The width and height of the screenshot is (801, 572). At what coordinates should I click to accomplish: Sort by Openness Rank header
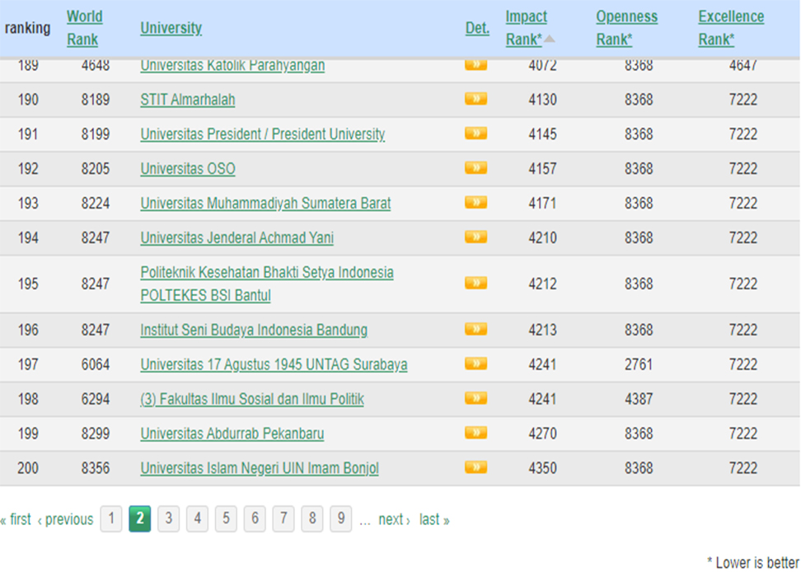tap(627, 27)
